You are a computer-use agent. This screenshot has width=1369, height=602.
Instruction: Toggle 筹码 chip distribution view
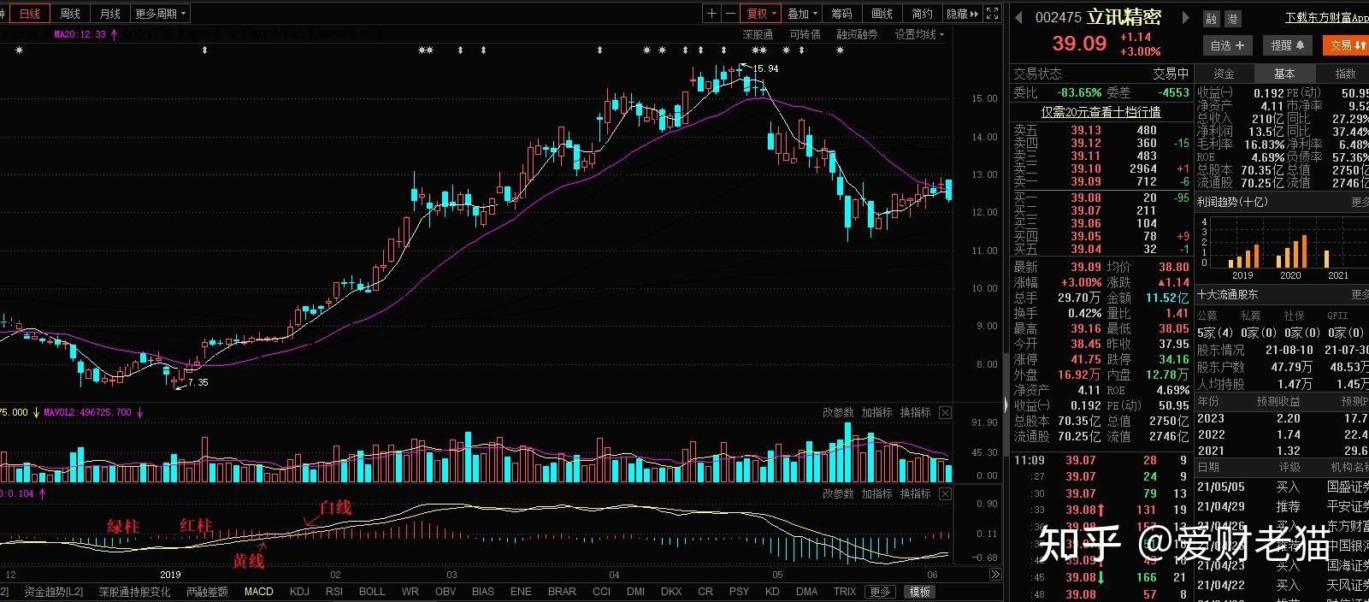pos(841,14)
